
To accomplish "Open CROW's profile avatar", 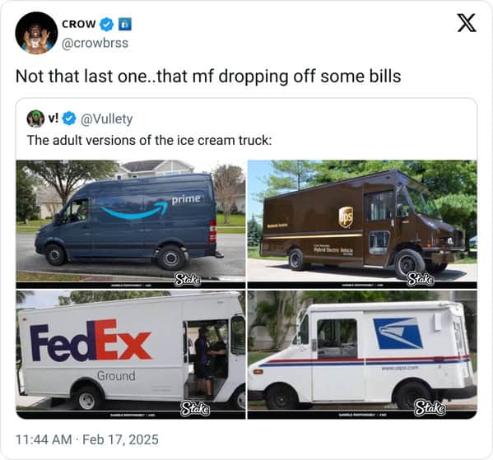I will 36,33.
